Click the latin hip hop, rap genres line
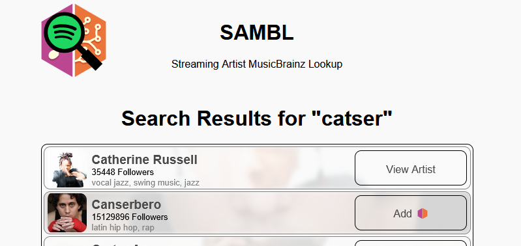 pos(123,228)
